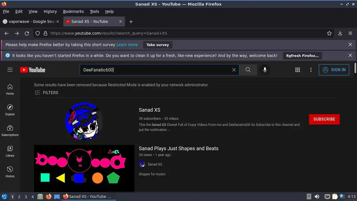Show the desktop from taskbar icon
357x201 pixels.
pos(57,197)
